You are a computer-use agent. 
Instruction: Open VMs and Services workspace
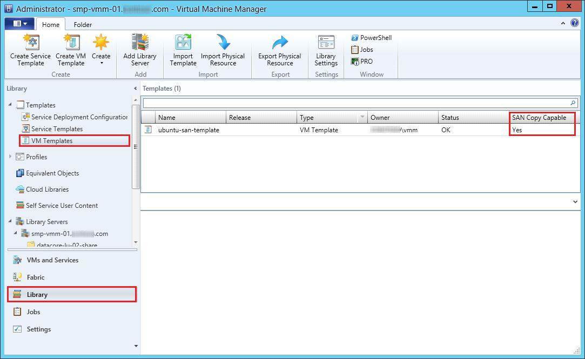[x=52, y=260]
